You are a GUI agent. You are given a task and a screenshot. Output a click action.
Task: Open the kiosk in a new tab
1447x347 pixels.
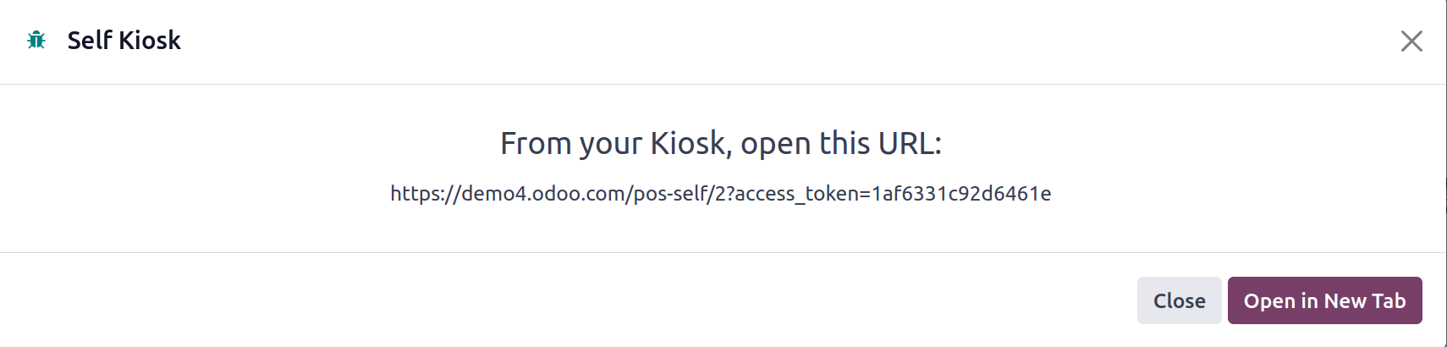pyautogui.click(x=1324, y=300)
